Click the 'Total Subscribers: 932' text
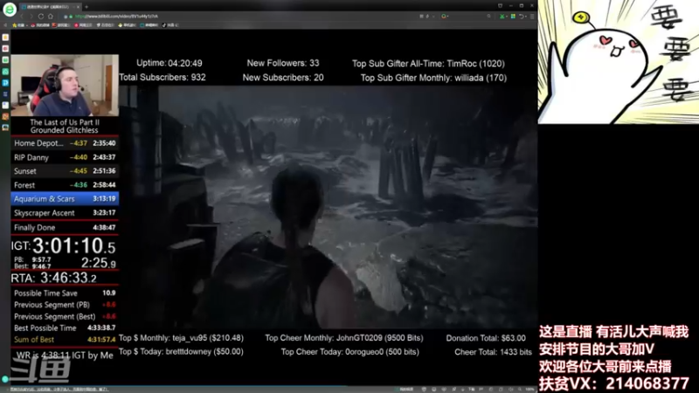This screenshot has height=393, width=699. coord(163,78)
